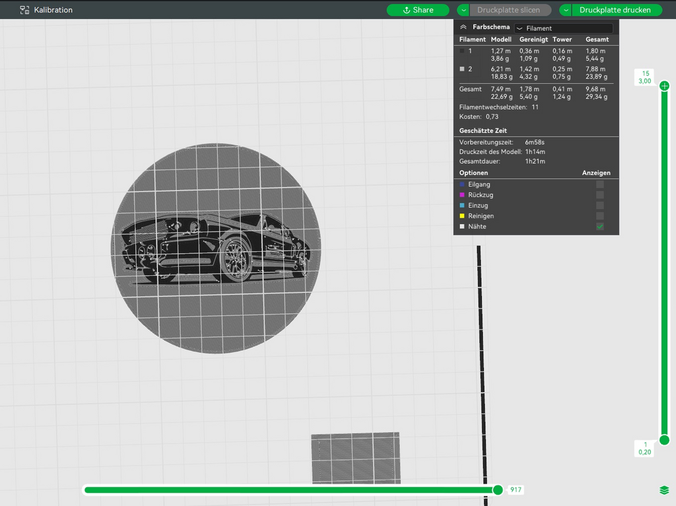
Task: Click the magenta Rückzug legend color
Action: coord(462,195)
